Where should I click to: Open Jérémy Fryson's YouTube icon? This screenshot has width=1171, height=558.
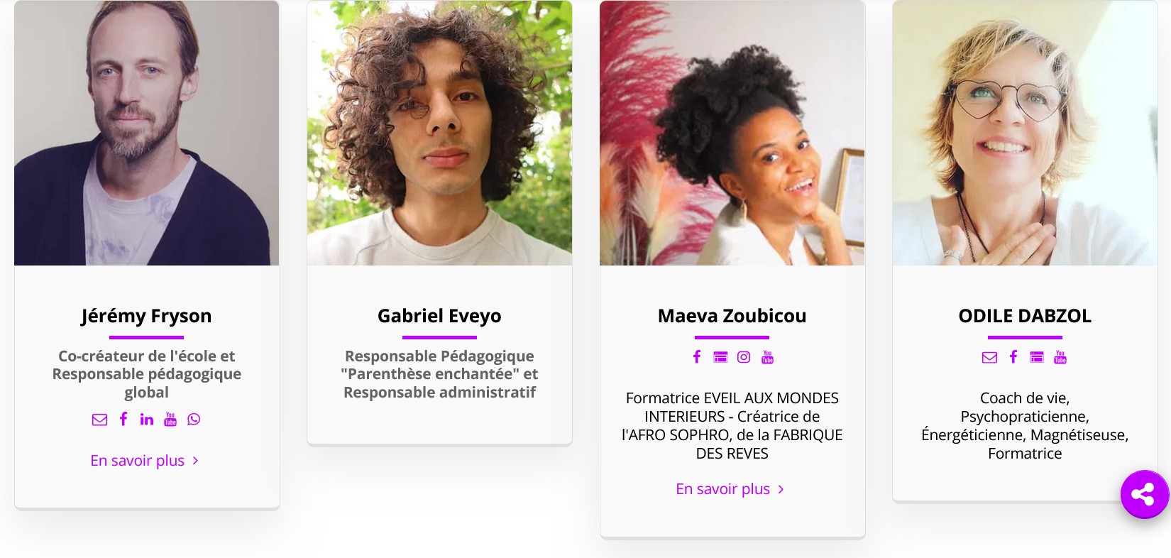click(170, 419)
